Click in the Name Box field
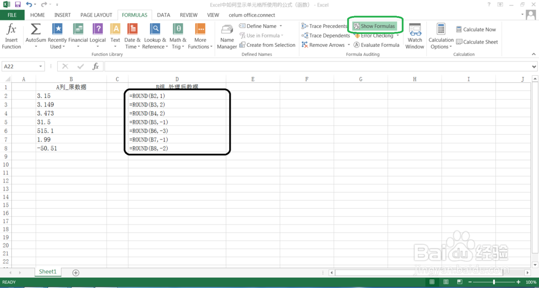Screen dimensions: 539x288 20,66
